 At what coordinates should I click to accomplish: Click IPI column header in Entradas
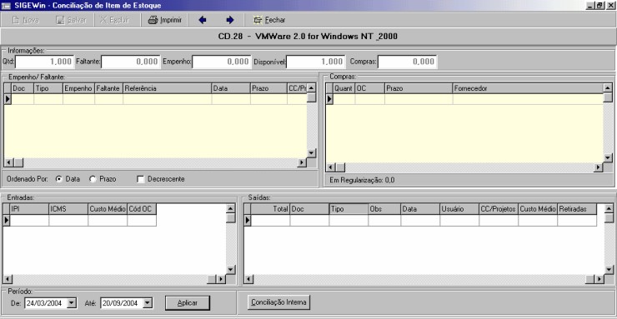(x=29, y=209)
